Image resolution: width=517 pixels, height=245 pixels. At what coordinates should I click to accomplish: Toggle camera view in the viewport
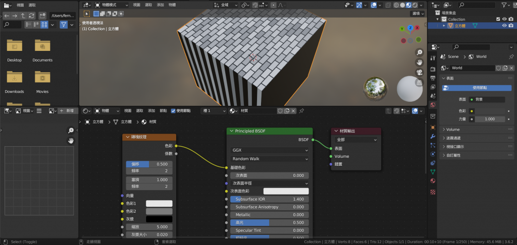419,73
